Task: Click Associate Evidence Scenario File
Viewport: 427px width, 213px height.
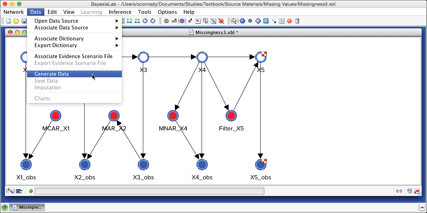Action: coord(73,56)
